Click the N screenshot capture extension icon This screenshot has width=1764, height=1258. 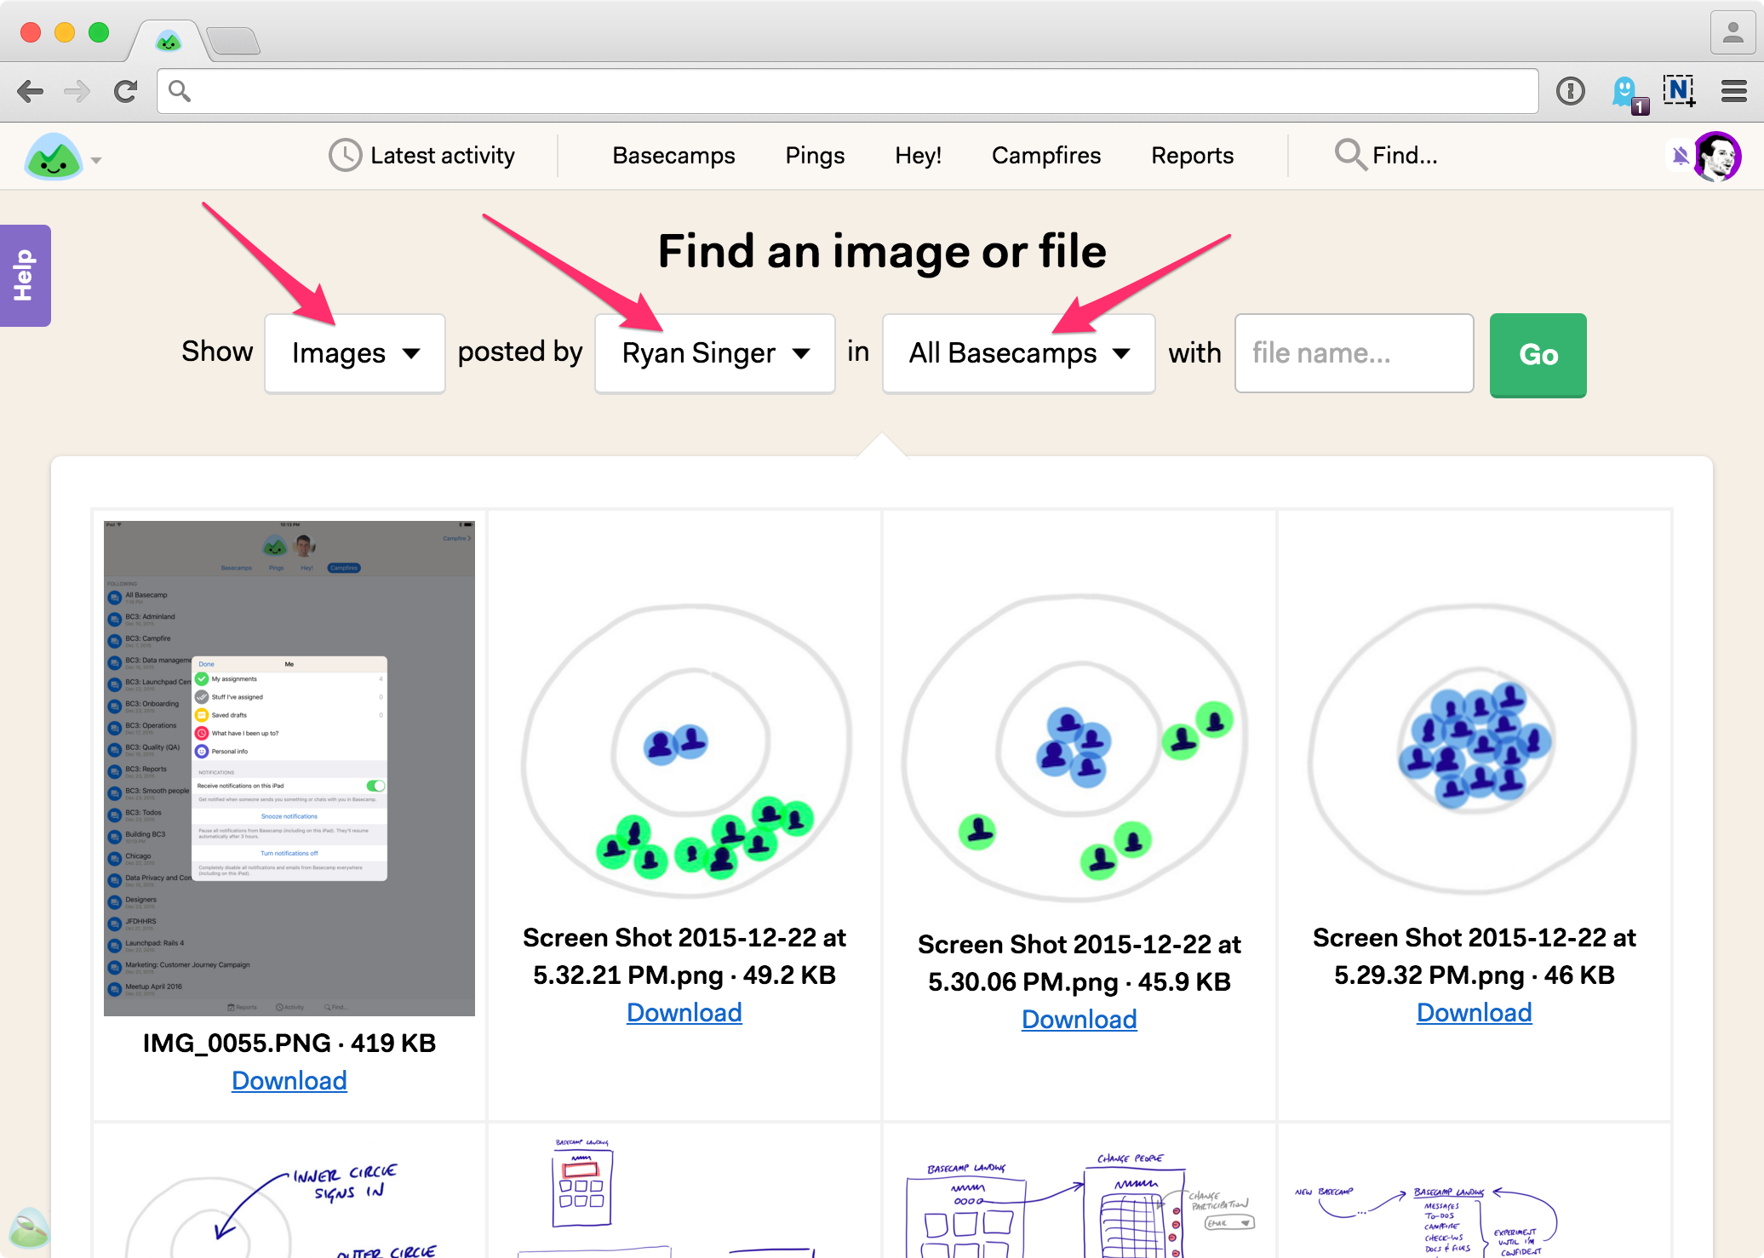pos(1679,90)
